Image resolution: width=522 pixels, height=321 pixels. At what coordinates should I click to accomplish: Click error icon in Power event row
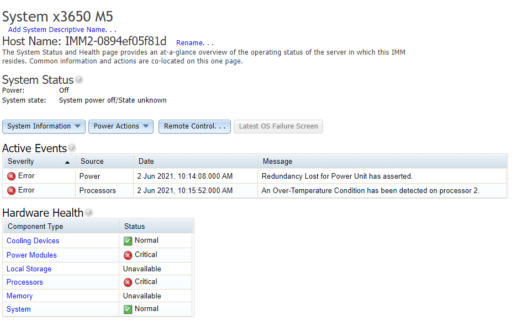[x=11, y=176]
